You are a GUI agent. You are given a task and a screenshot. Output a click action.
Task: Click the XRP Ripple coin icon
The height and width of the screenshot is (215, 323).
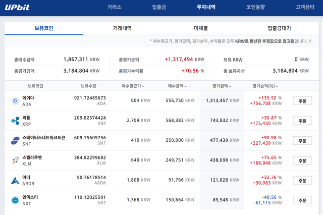(x=15, y=121)
